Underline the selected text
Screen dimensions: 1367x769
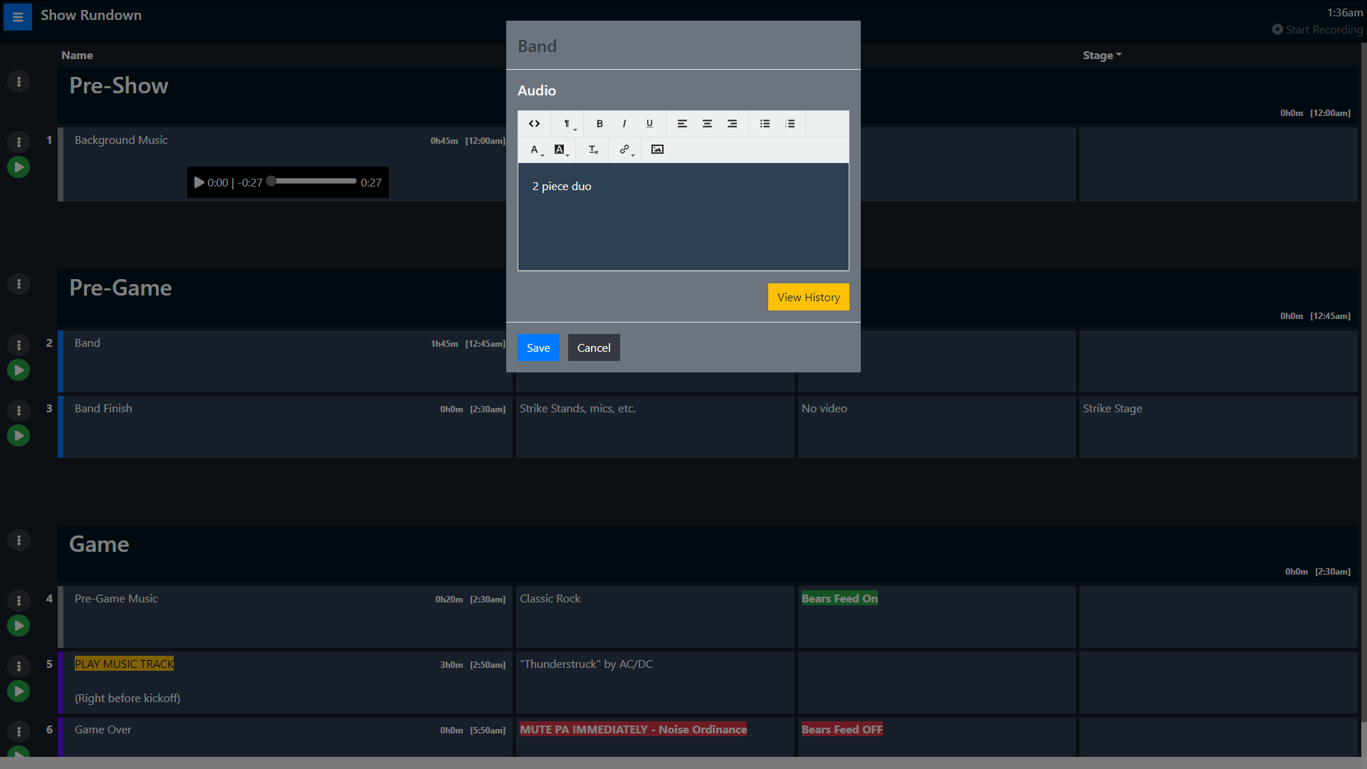pyautogui.click(x=649, y=123)
